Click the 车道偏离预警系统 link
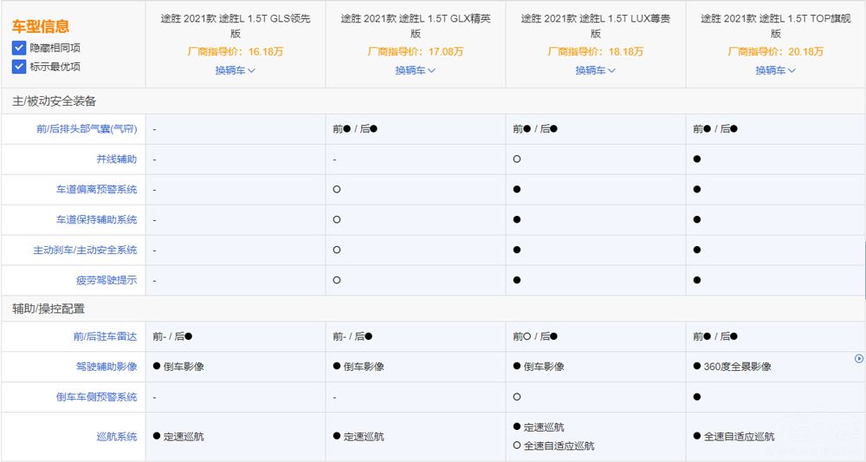Screen dimensions: 866x462 [x=96, y=190]
